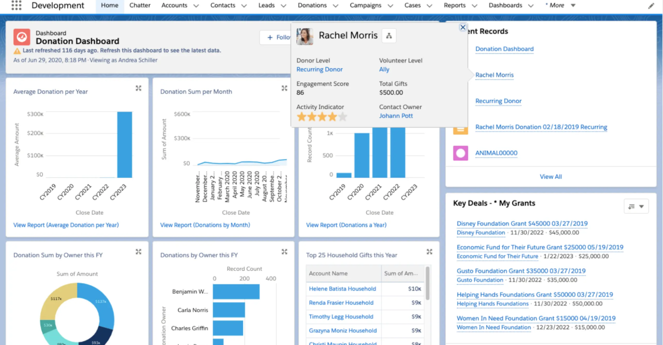Open the Accounts menu chevron
663x345 pixels.
pyautogui.click(x=196, y=6)
